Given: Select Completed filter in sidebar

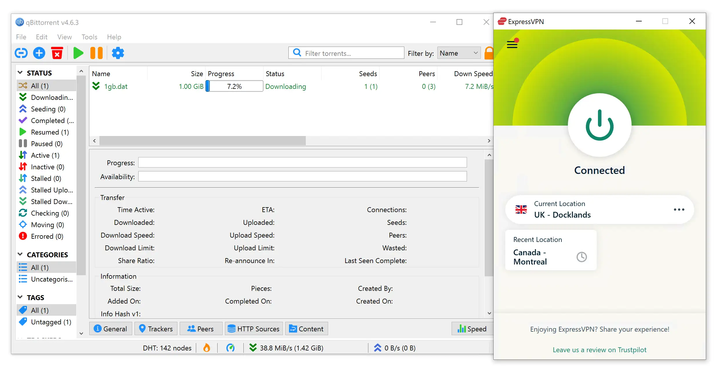Looking at the screenshot, I should (x=46, y=120).
